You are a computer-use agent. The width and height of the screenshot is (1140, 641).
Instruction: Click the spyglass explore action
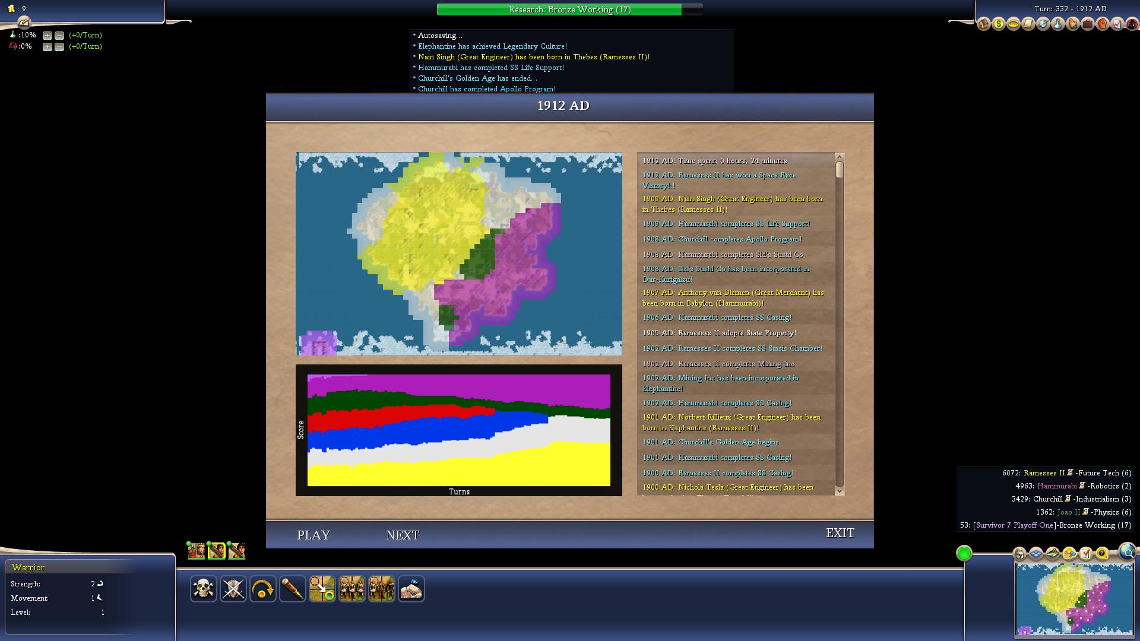293,589
